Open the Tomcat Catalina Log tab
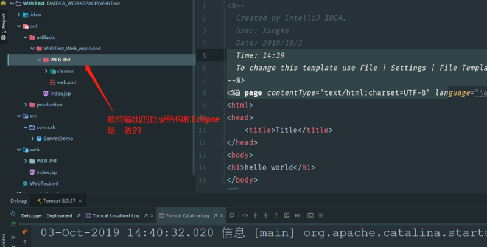 click(x=187, y=215)
